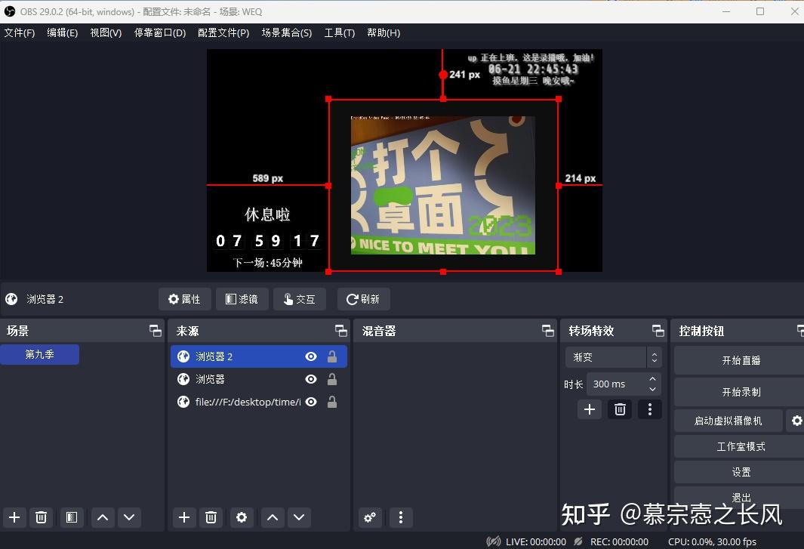The height and width of the screenshot is (549, 804).
Task: Select the file:///F:/desktop/time source row
Action: coord(258,402)
